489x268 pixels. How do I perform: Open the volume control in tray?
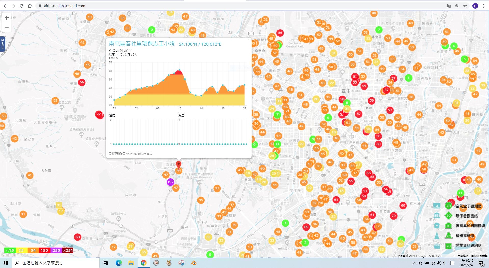tap(439, 263)
